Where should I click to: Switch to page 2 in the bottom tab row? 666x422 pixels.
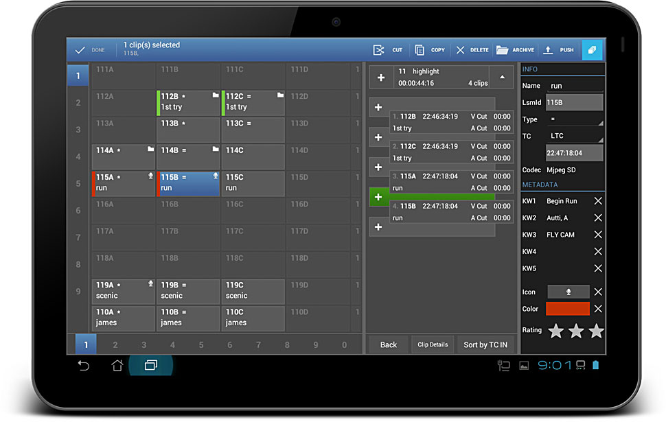[115, 345]
